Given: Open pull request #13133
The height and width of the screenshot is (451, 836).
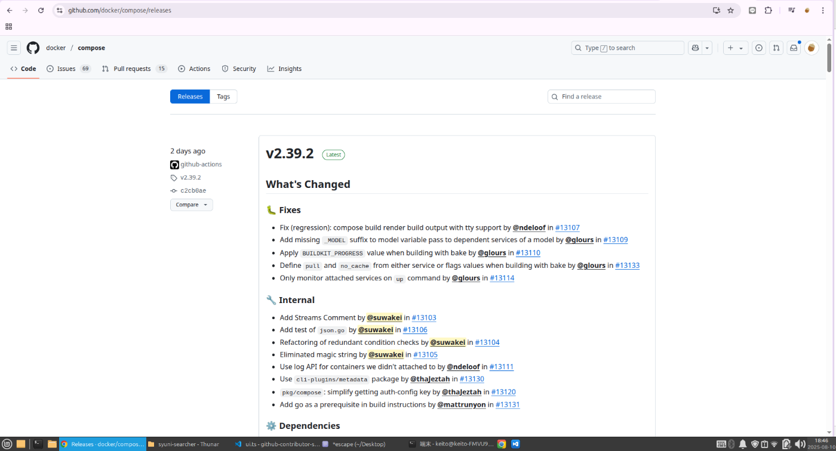Looking at the screenshot, I should point(627,265).
